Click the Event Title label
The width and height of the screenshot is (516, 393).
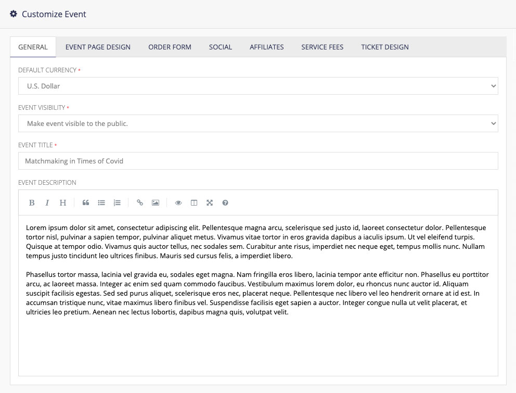pos(35,145)
